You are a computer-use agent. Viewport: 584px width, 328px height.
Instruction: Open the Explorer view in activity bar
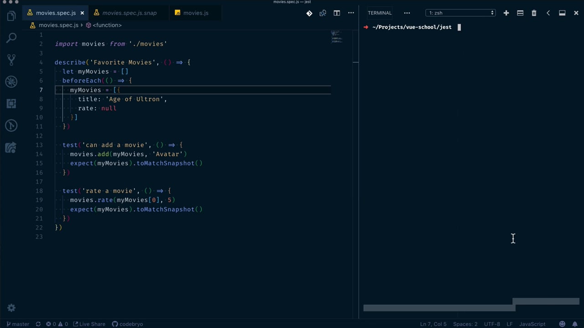coord(11,17)
